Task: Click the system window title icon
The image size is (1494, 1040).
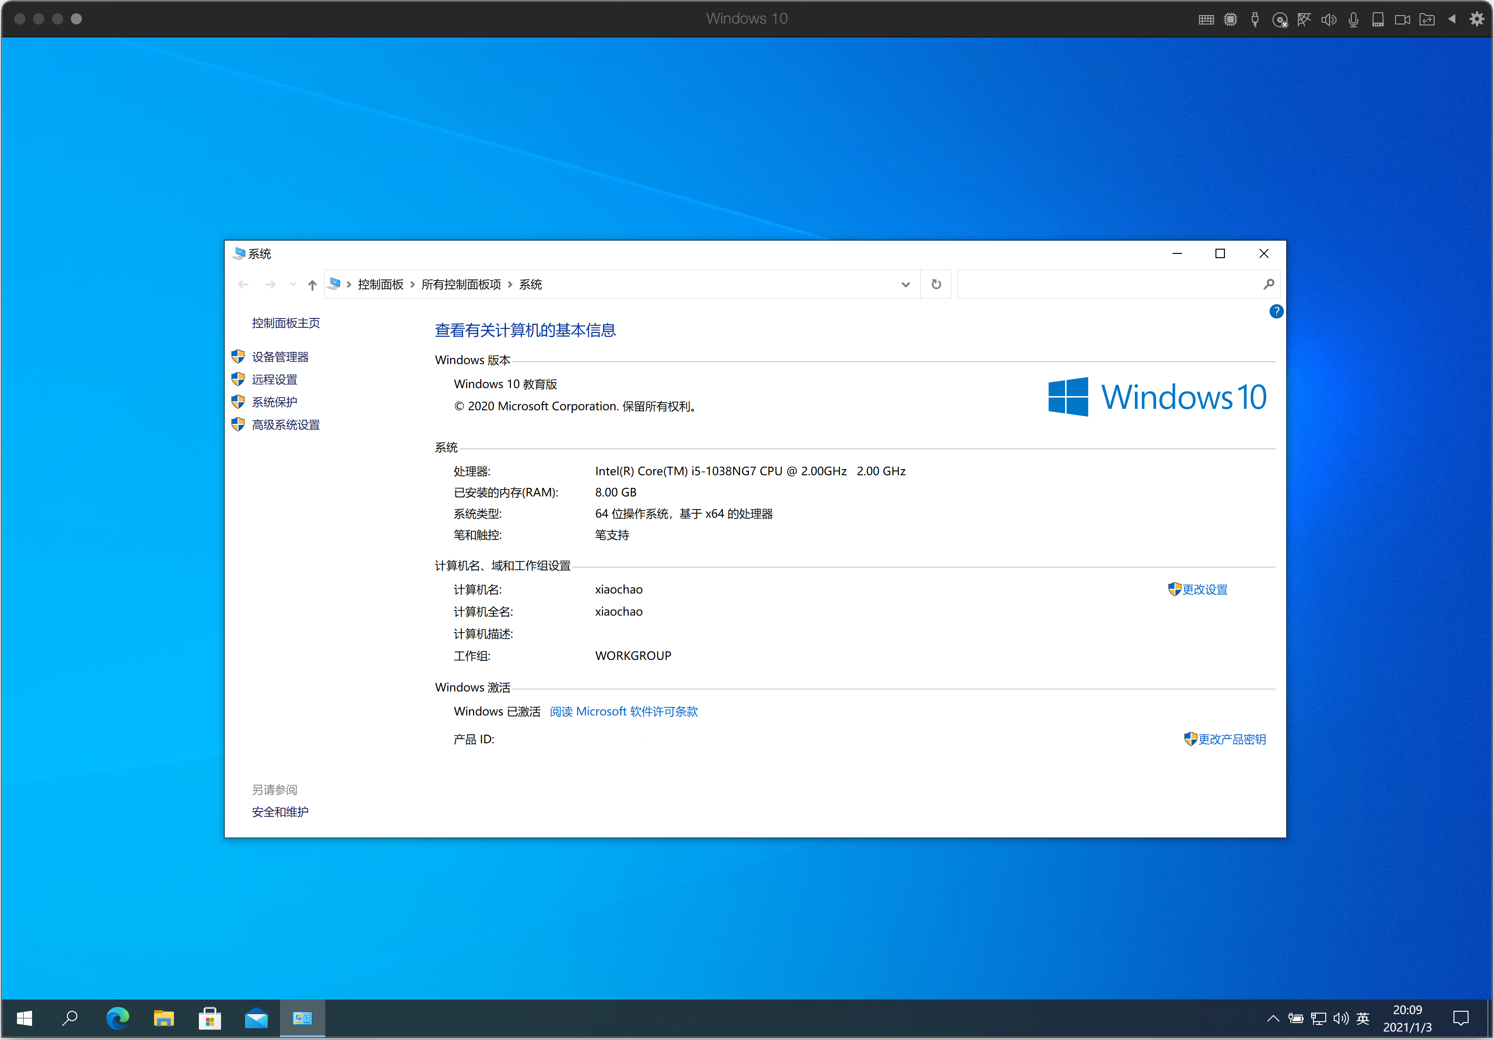Action: [239, 254]
